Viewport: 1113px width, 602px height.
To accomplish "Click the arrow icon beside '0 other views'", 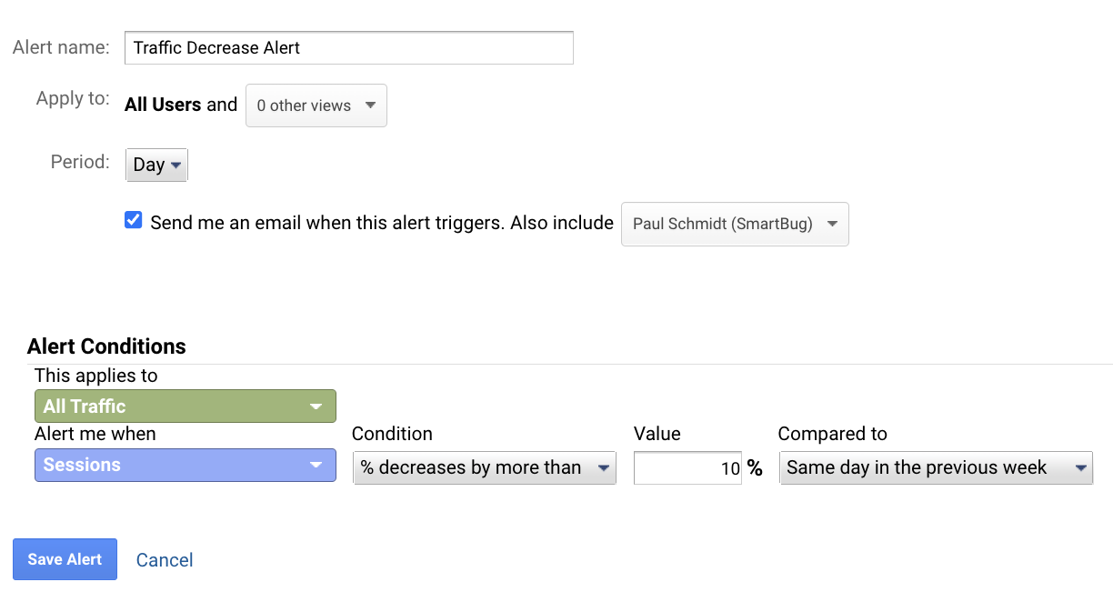I will tap(370, 105).
